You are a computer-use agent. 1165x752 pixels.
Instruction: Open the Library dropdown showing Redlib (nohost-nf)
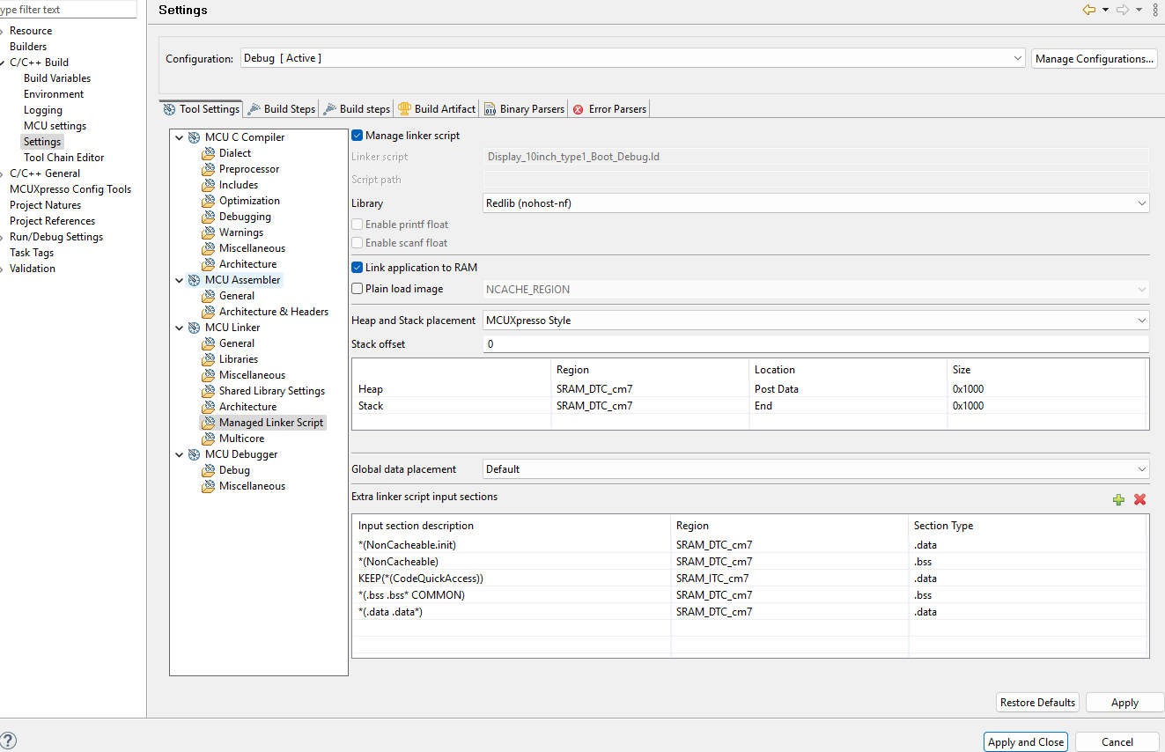coord(1142,203)
